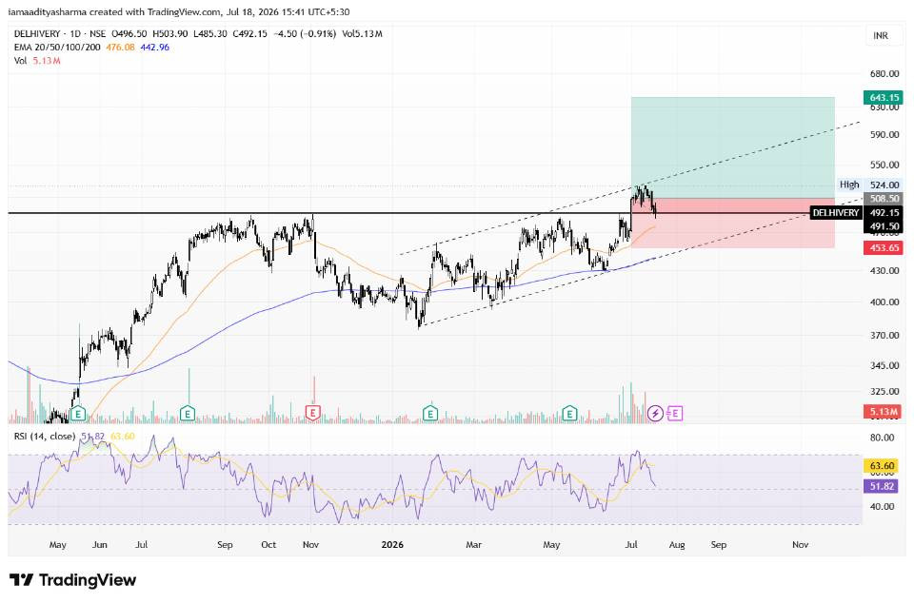Click the H503.90 high value in header

coord(170,34)
